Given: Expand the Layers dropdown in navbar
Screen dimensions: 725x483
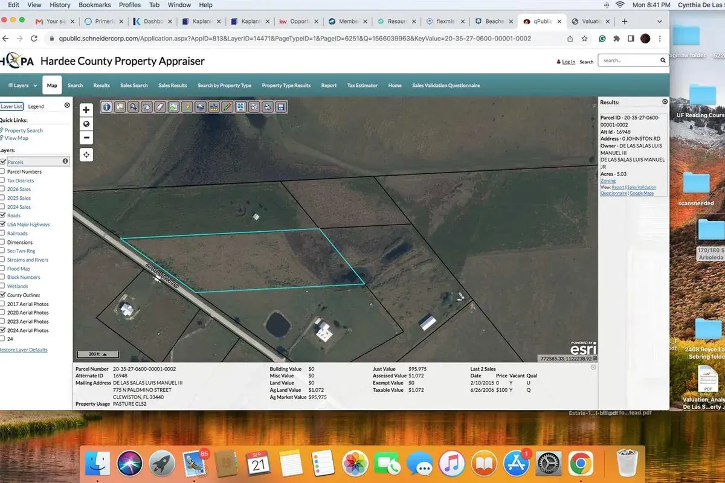Looking at the screenshot, I should tap(22, 86).
